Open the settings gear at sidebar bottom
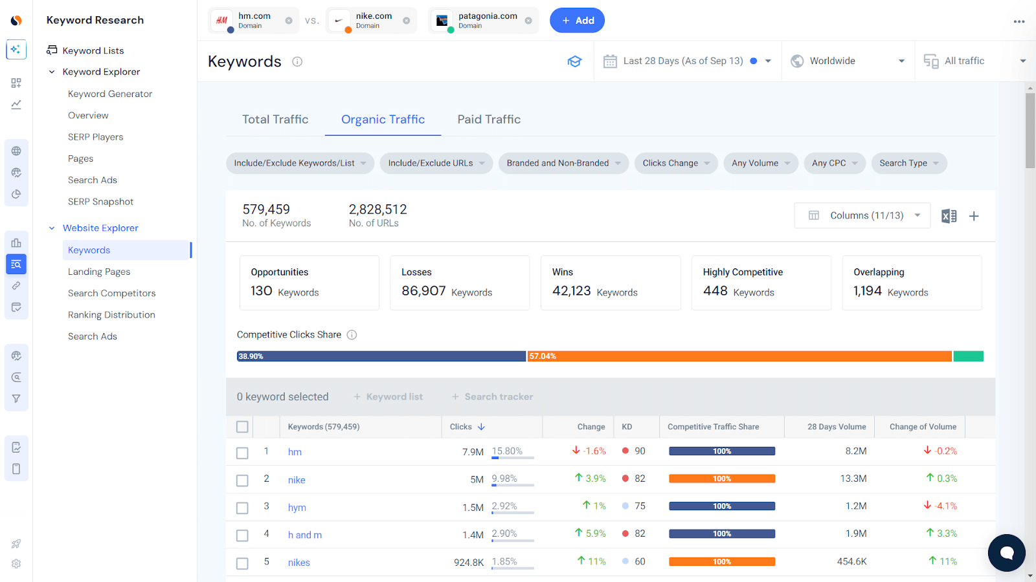Image resolution: width=1036 pixels, height=582 pixels. [16, 563]
